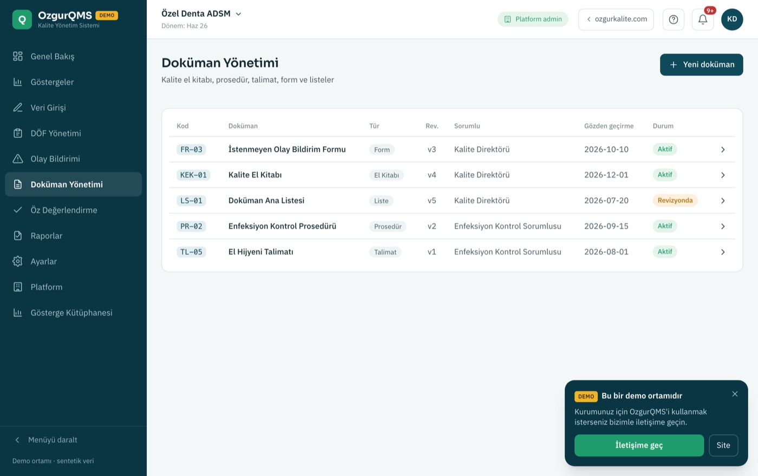Image resolution: width=758 pixels, height=476 pixels.
Task: Expand the FR-03 row chevron
Action: point(723,150)
